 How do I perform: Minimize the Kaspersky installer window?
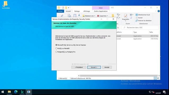click(101, 19)
